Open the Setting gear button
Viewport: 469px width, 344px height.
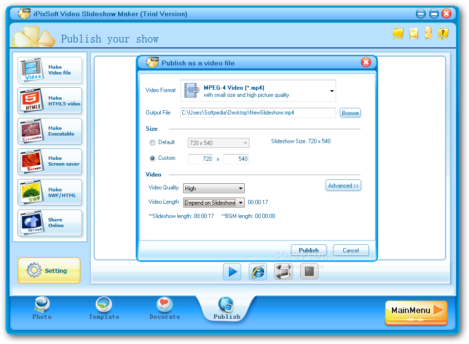coord(49,270)
